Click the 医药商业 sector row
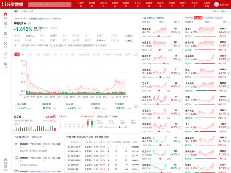 (207, 114)
